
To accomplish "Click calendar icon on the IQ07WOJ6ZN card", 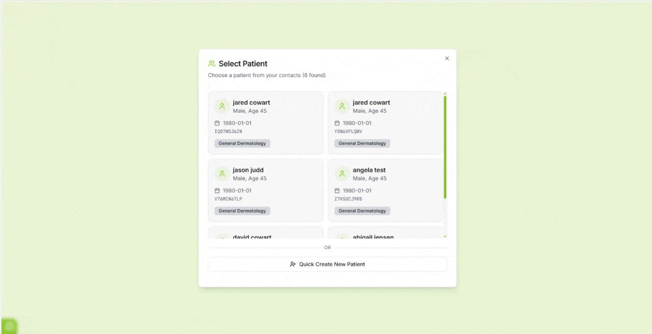I will coord(218,123).
